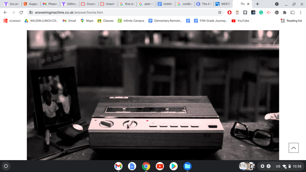Viewport: 306px width, 172px height.
Task: Open the Reading list
Action: pos(291,21)
